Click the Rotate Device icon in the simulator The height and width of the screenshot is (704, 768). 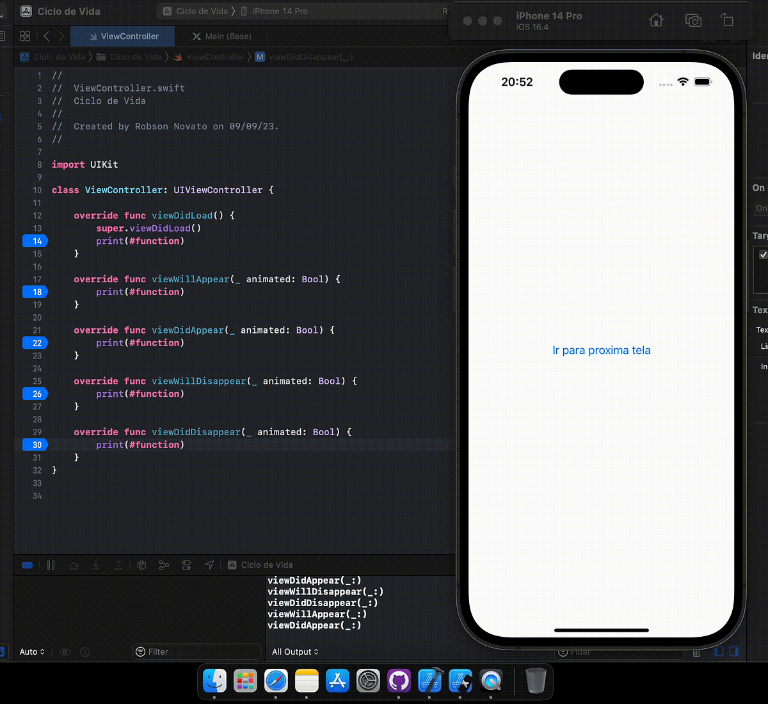(x=728, y=20)
